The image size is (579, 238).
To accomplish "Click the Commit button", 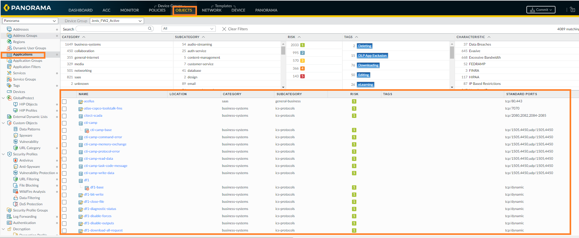I will 541,10.
